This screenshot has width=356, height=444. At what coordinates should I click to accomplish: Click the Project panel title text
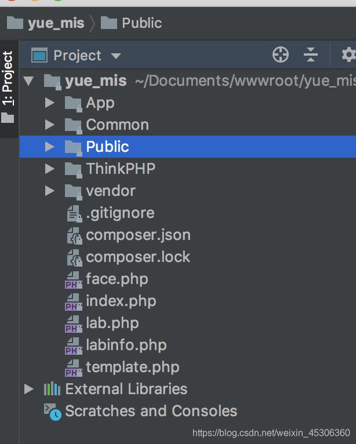coord(77,55)
